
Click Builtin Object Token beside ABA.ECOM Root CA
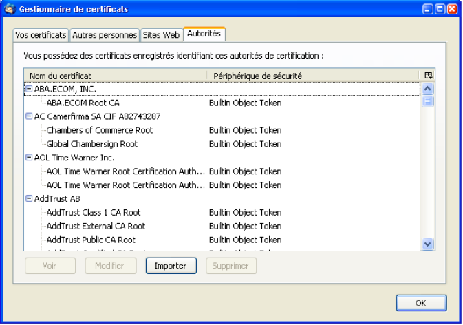[x=246, y=103]
